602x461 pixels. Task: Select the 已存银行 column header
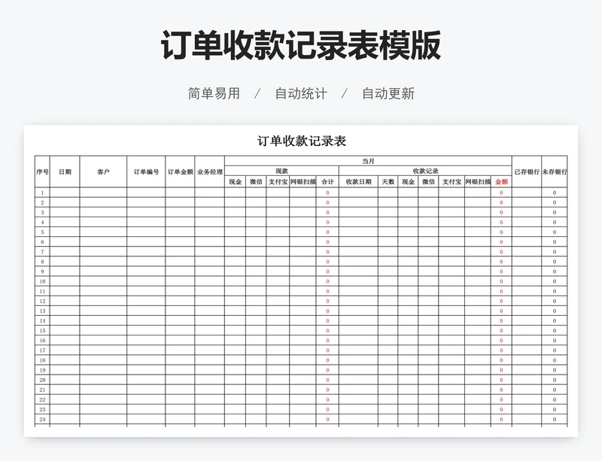pos(527,171)
